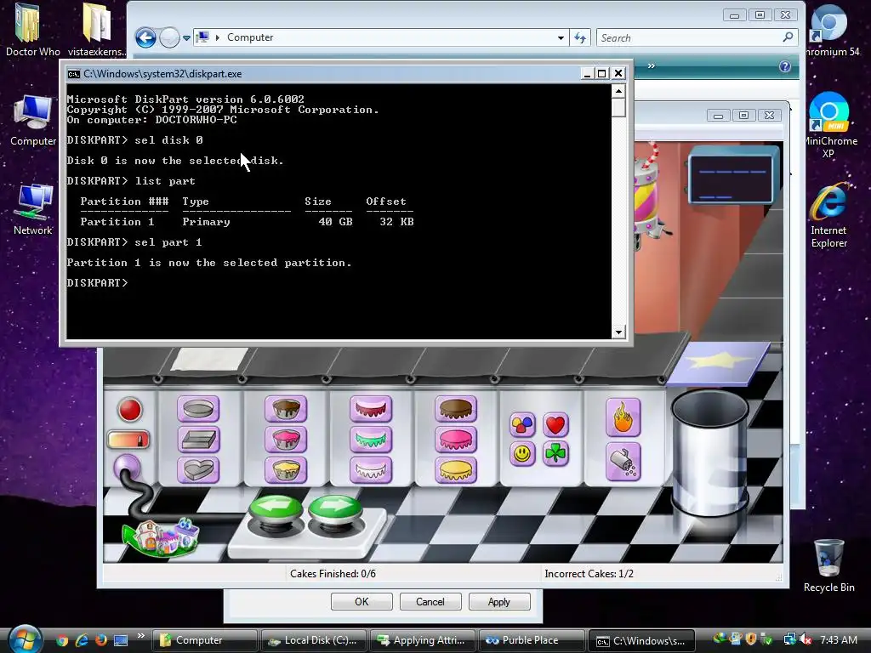This screenshot has height=653, width=871.
Task: Click the OK button in dialog
Action: point(361,601)
